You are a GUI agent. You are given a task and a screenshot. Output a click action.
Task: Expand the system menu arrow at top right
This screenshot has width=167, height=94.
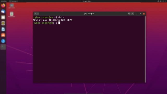coord(165,1)
